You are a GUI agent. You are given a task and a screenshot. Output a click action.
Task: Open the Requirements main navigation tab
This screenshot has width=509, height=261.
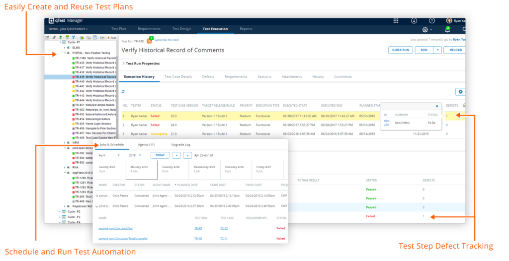(149, 29)
